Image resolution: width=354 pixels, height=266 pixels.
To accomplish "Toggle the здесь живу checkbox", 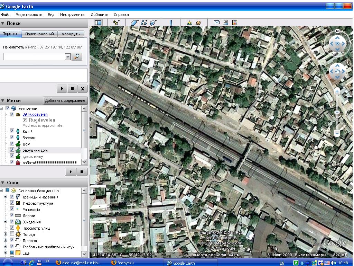I will coord(12,156).
